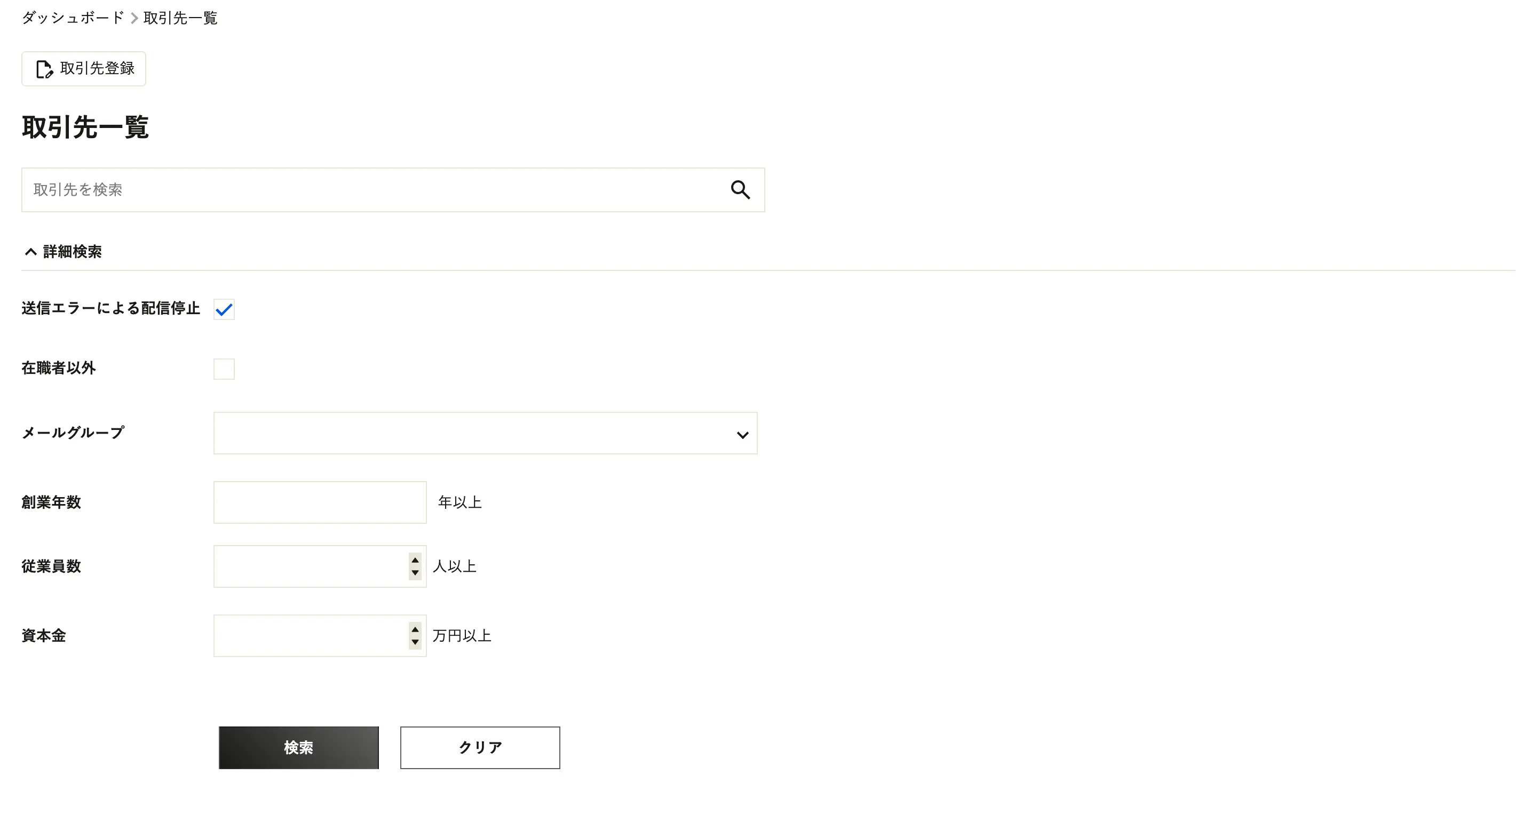Decrease 資本金 with the down arrow
The image size is (1537, 823).
click(415, 642)
